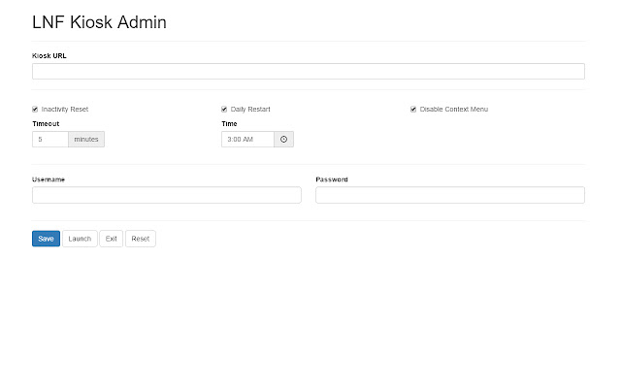Click the 'Timeout' label
Viewport: 621px width, 388px height.
coord(46,124)
